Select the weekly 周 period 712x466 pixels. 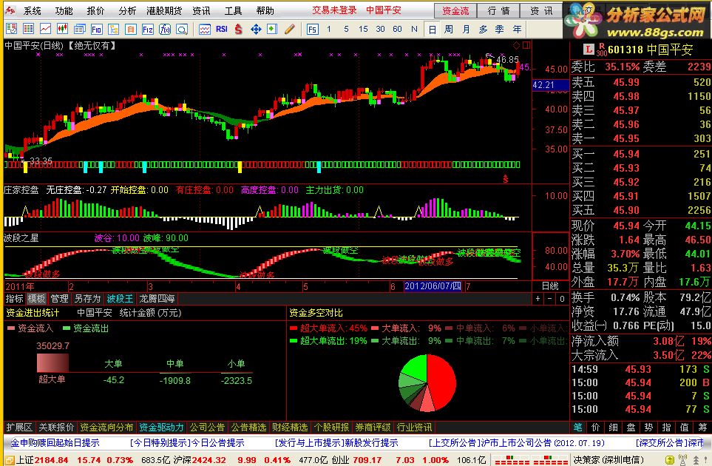(449, 29)
